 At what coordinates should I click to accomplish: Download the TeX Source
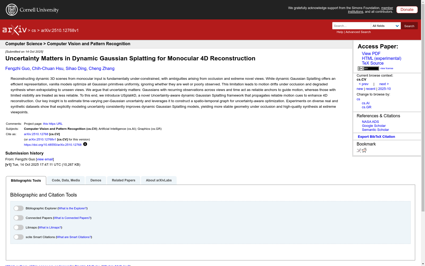373,63
